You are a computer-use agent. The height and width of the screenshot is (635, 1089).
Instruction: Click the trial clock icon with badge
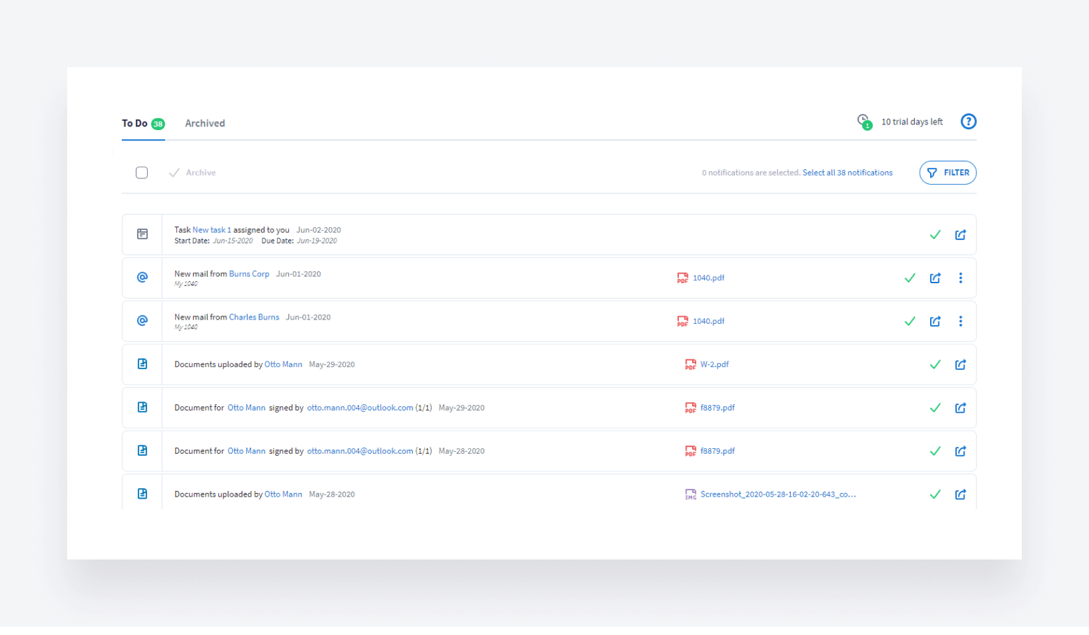864,122
